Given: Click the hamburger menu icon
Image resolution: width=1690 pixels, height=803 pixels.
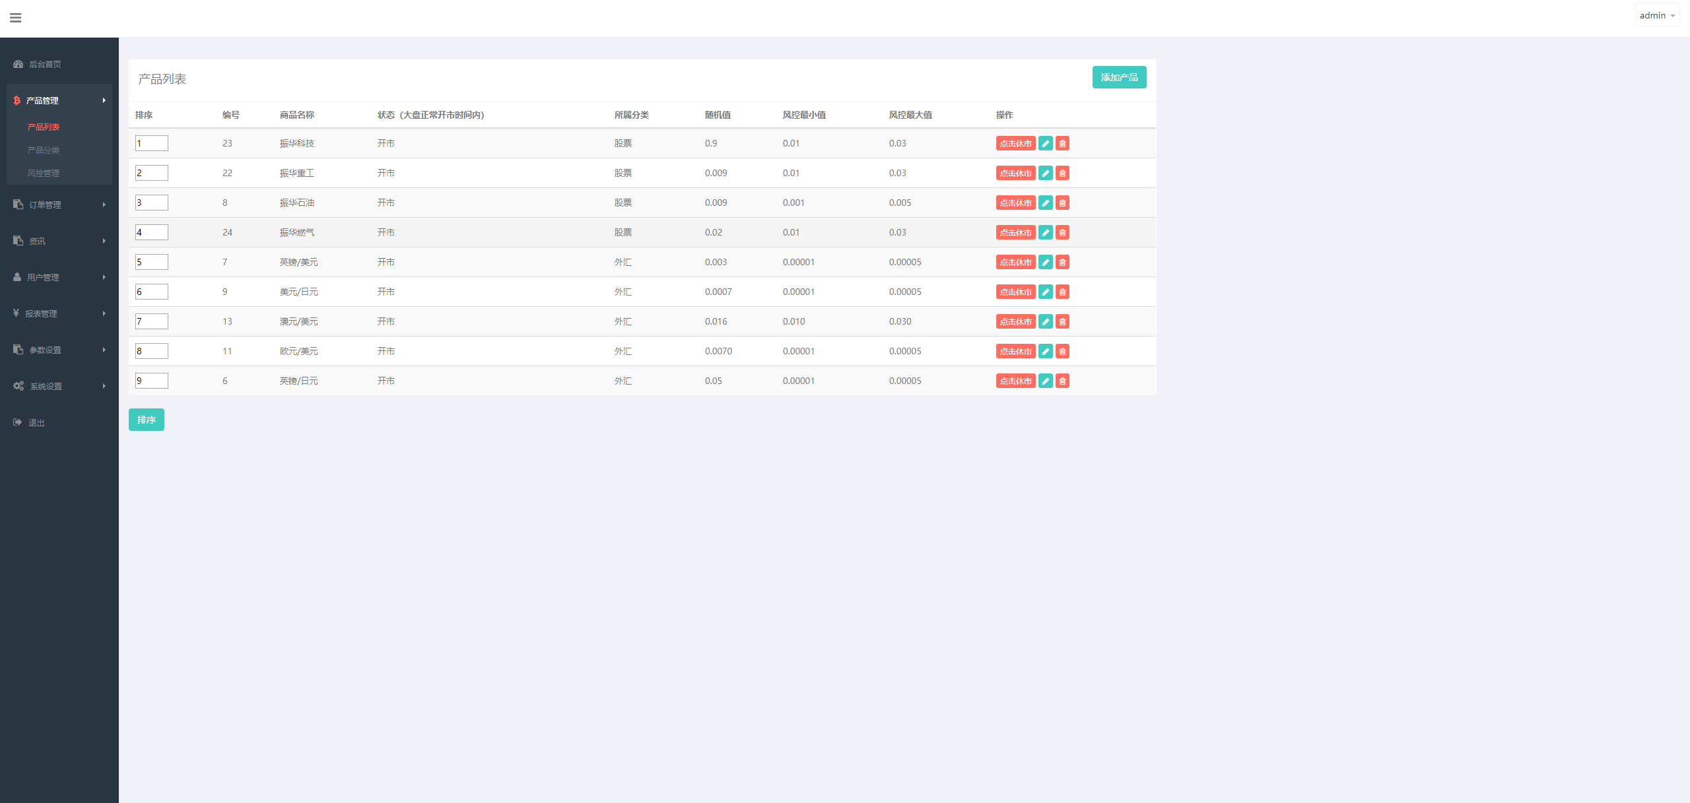Looking at the screenshot, I should 16,18.
